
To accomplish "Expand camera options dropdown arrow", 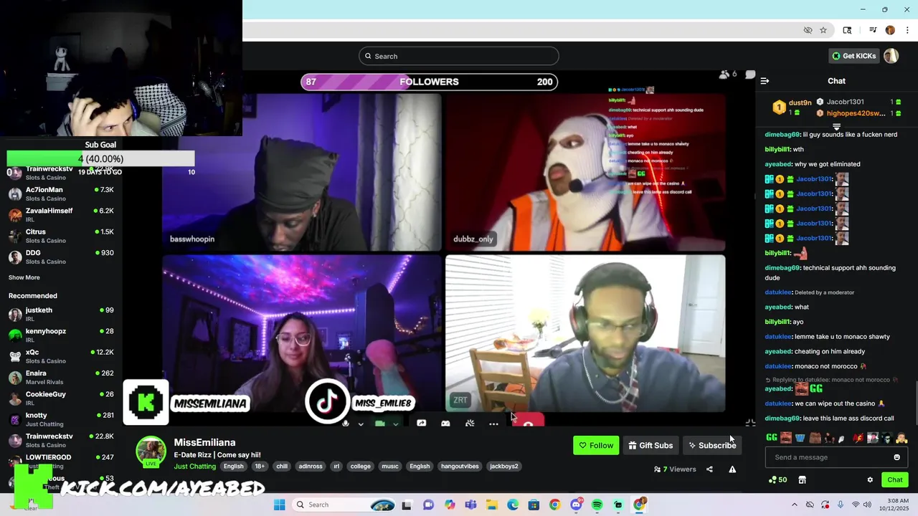I will coord(395,424).
